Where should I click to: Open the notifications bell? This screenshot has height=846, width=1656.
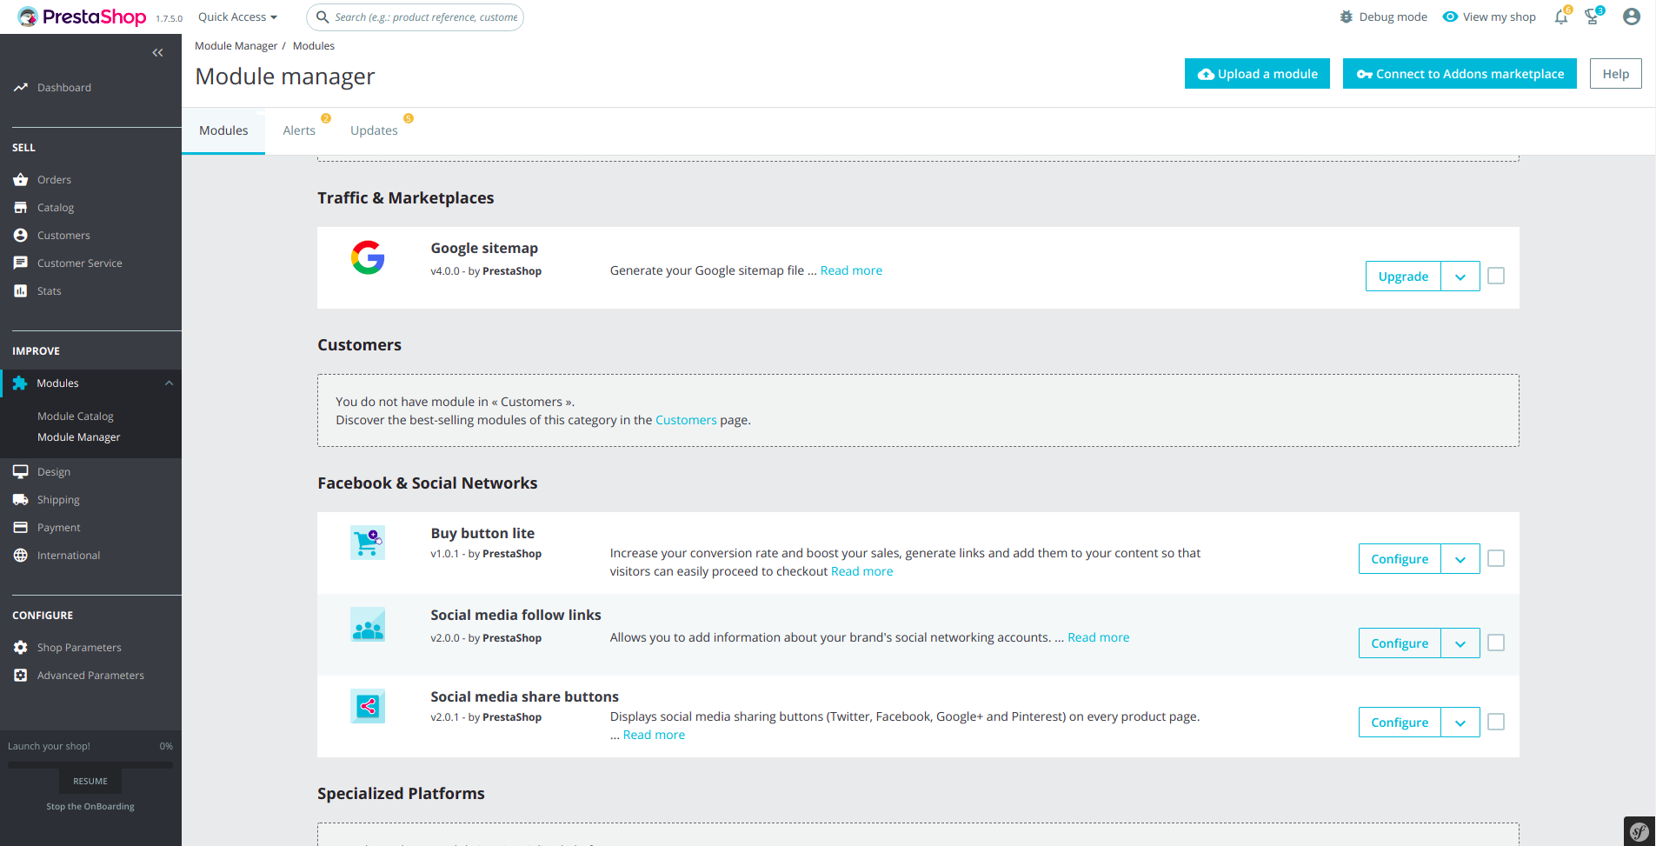point(1560,17)
